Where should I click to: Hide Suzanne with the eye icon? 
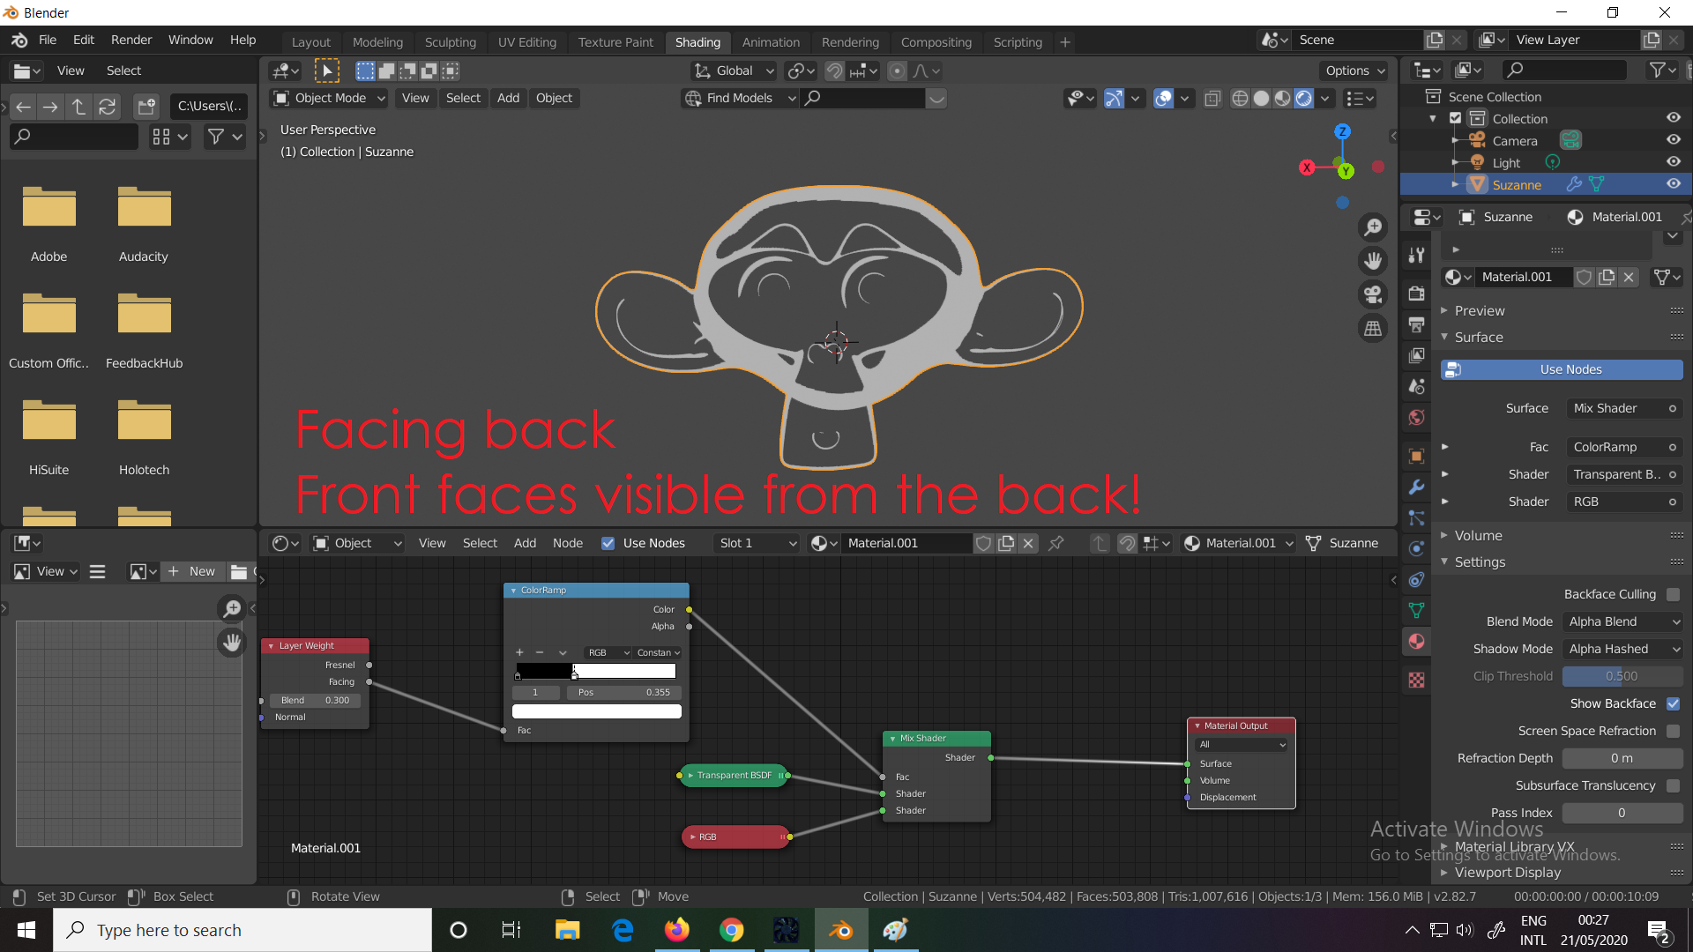tap(1673, 184)
